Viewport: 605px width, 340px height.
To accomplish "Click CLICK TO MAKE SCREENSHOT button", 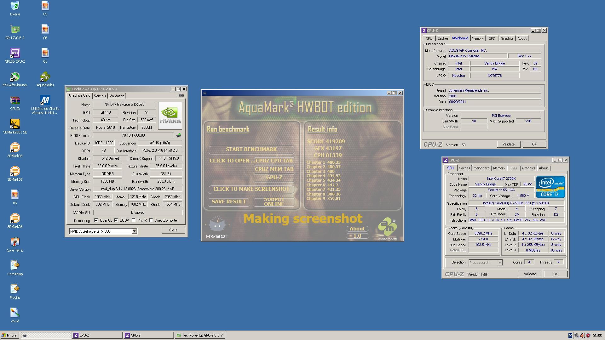I will [251, 189].
